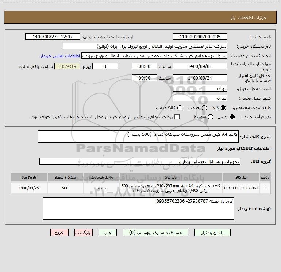Click the استان محل تحویل field تهران
281x272 pixels.
point(200,89)
